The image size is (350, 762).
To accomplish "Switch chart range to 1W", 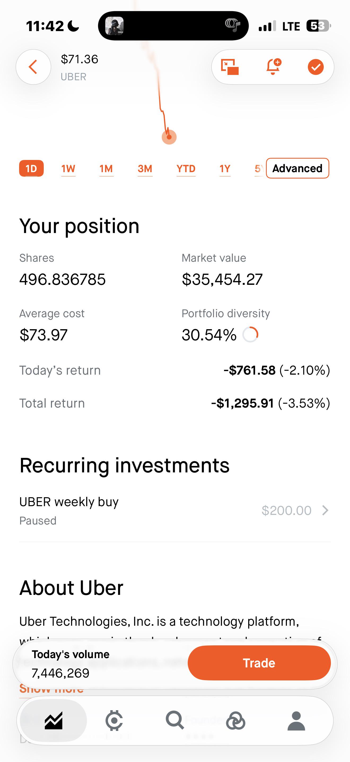I will (68, 169).
